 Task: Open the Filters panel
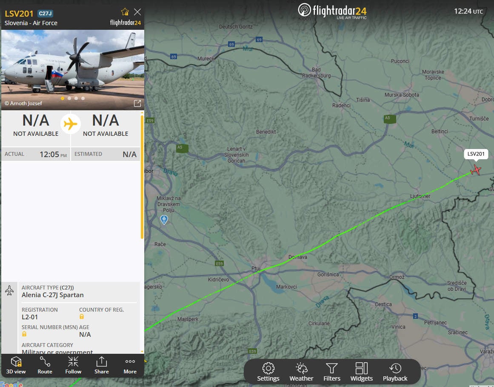tap(331, 372)
